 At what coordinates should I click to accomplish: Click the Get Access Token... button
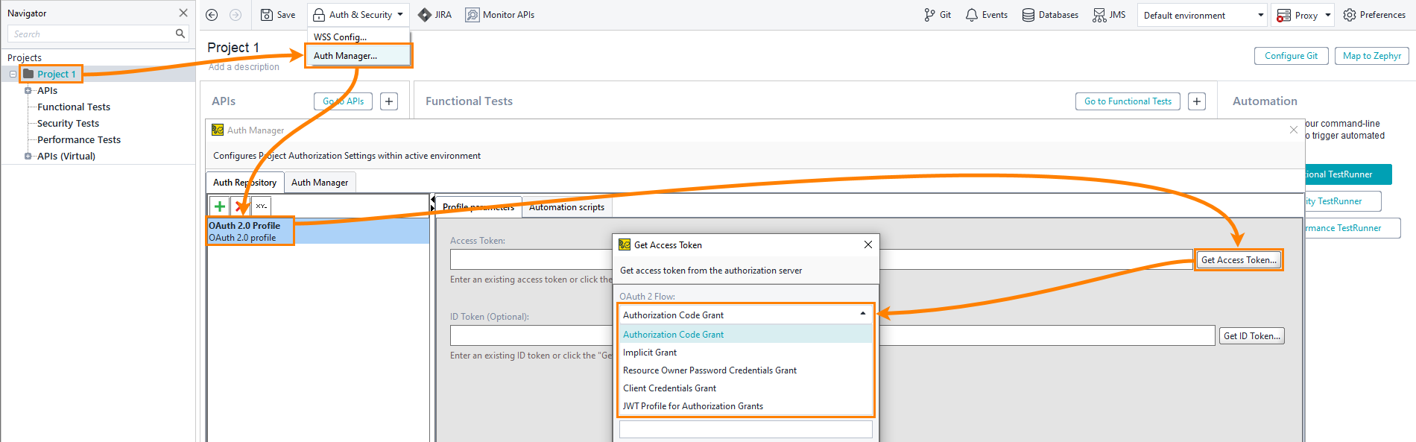coord(1239,260)
